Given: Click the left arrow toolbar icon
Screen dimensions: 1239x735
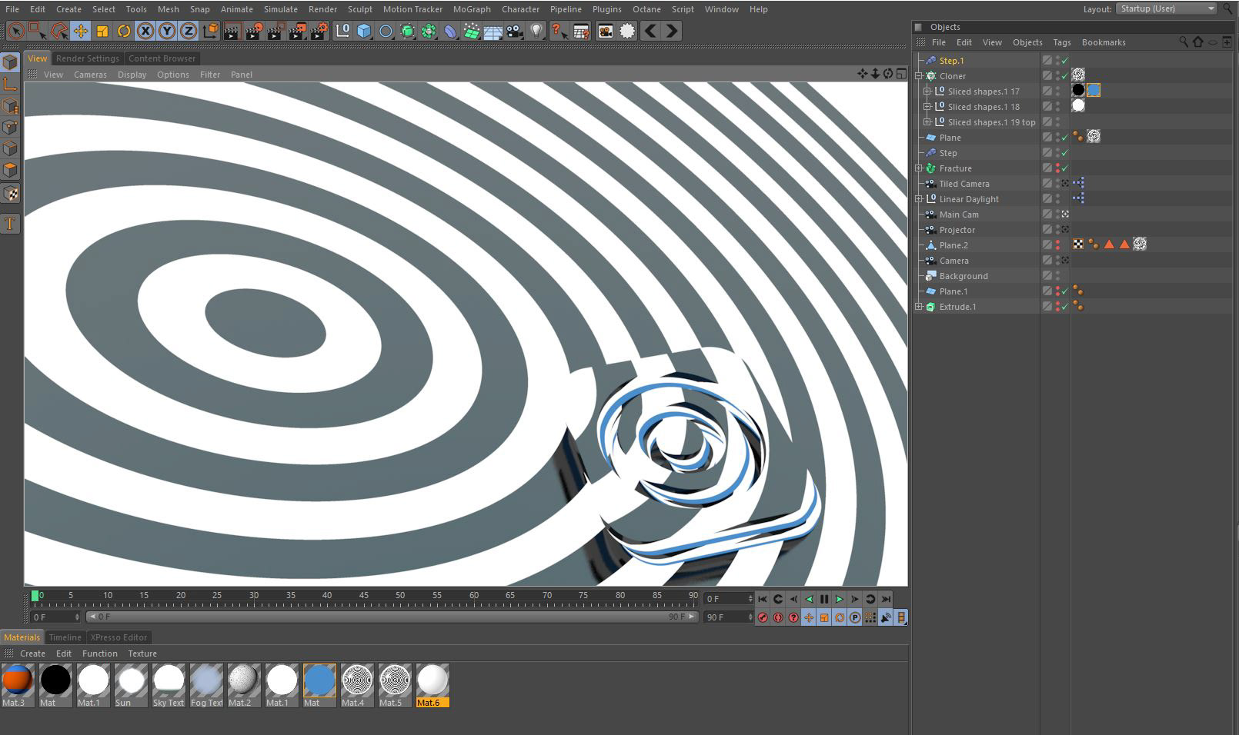Looking at the screenshot, I should coord(650,31).
